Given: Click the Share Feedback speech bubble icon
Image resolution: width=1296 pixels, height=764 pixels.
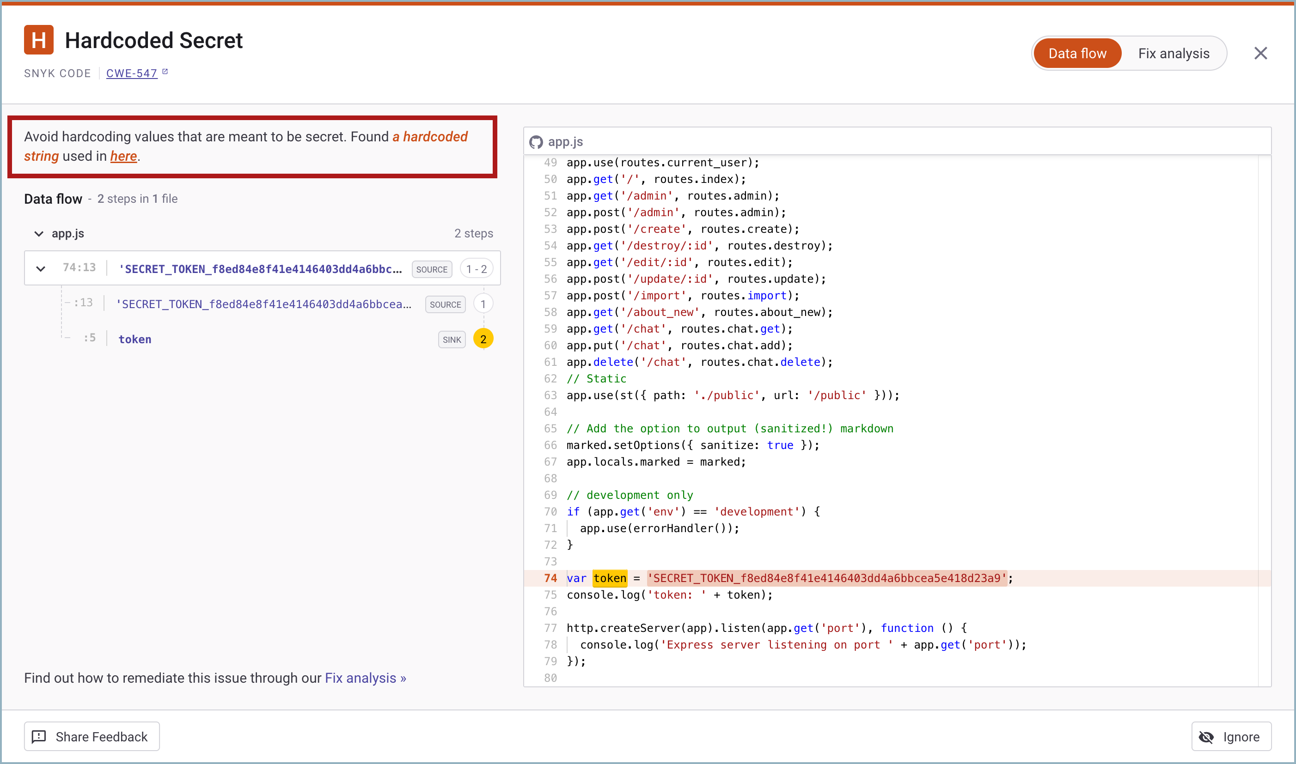Looking at the screenshot, I should (x=40, y=736).
